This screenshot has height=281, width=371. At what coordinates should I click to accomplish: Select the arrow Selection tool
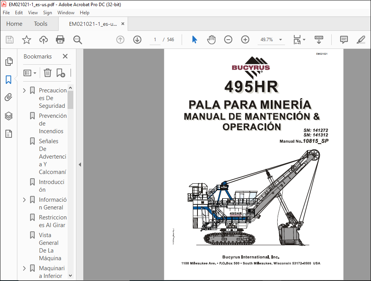coord(194,40)
